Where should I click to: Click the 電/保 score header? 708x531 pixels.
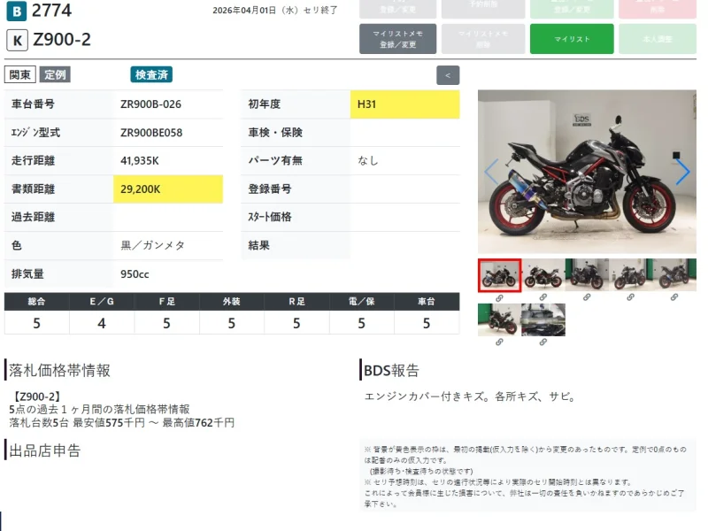[x=362, y=302]
